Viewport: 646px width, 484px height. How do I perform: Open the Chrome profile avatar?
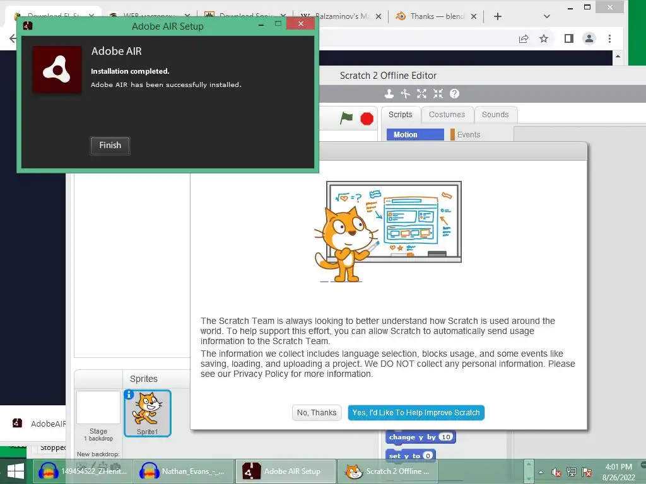click(x=589, y=38)
